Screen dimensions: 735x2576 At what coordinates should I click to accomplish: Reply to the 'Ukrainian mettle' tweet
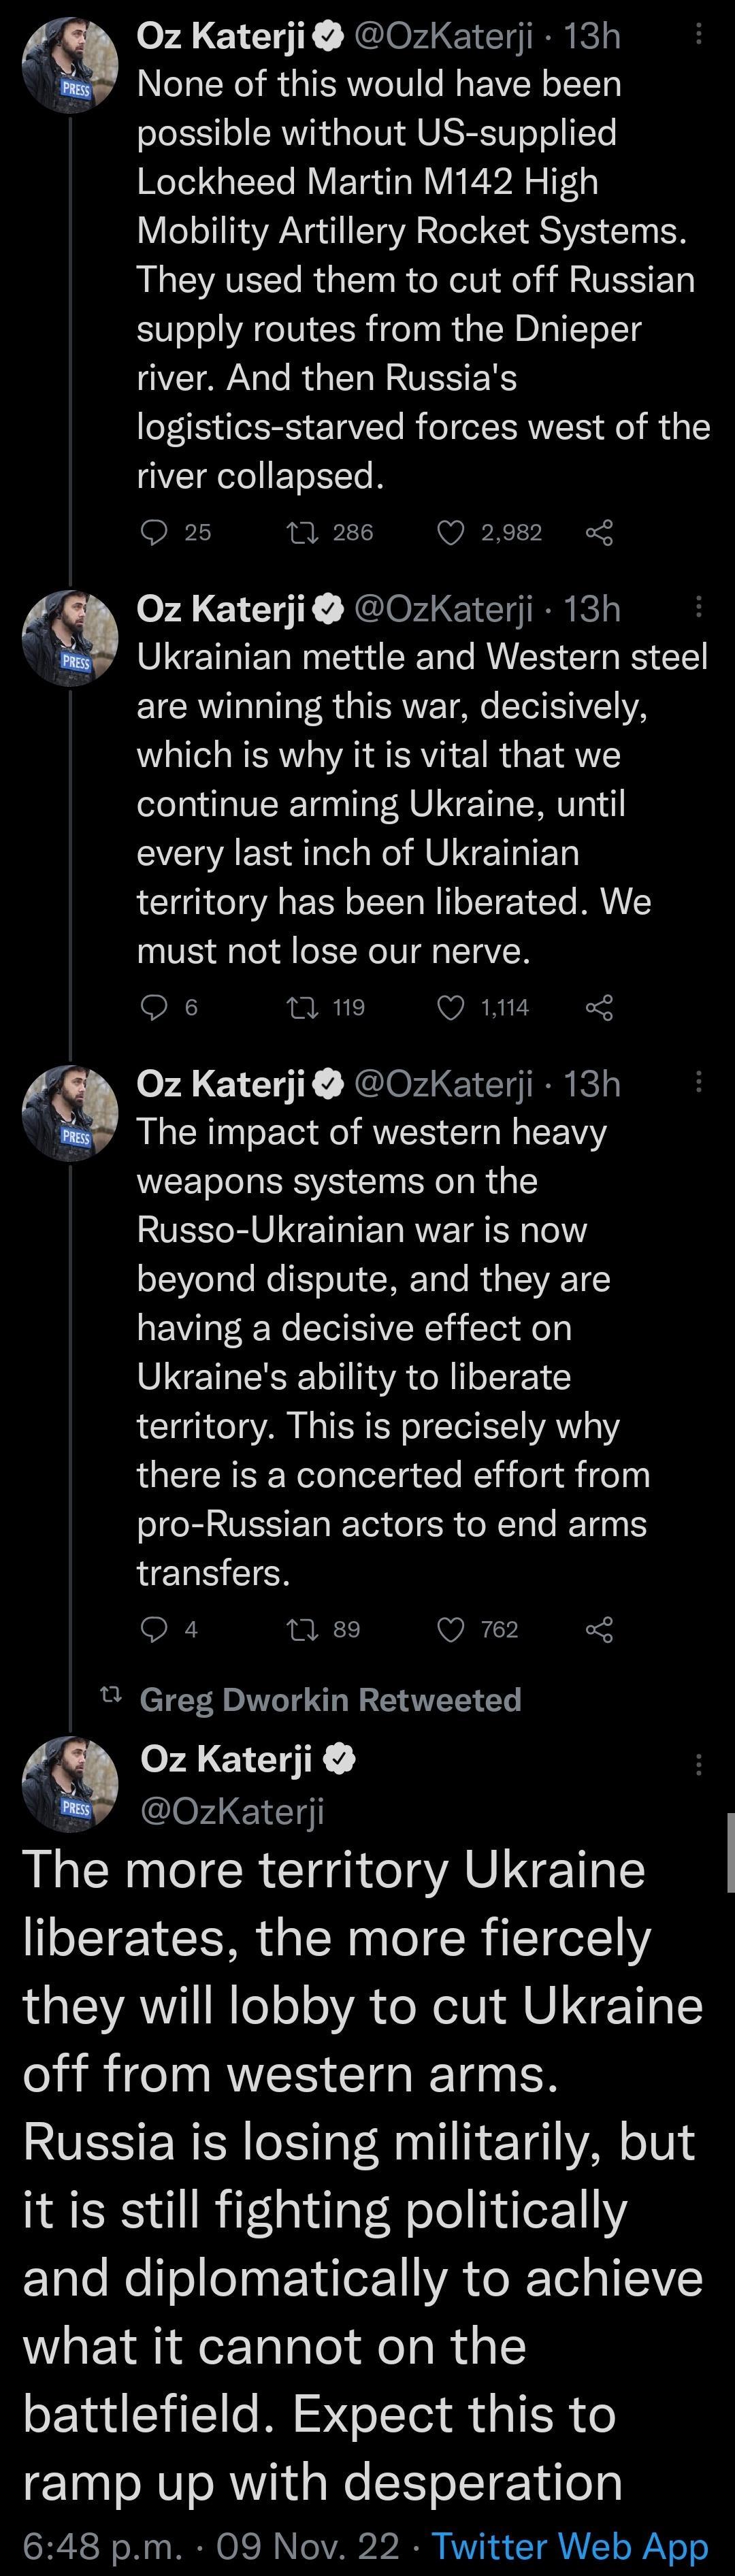pos(154,1008)
